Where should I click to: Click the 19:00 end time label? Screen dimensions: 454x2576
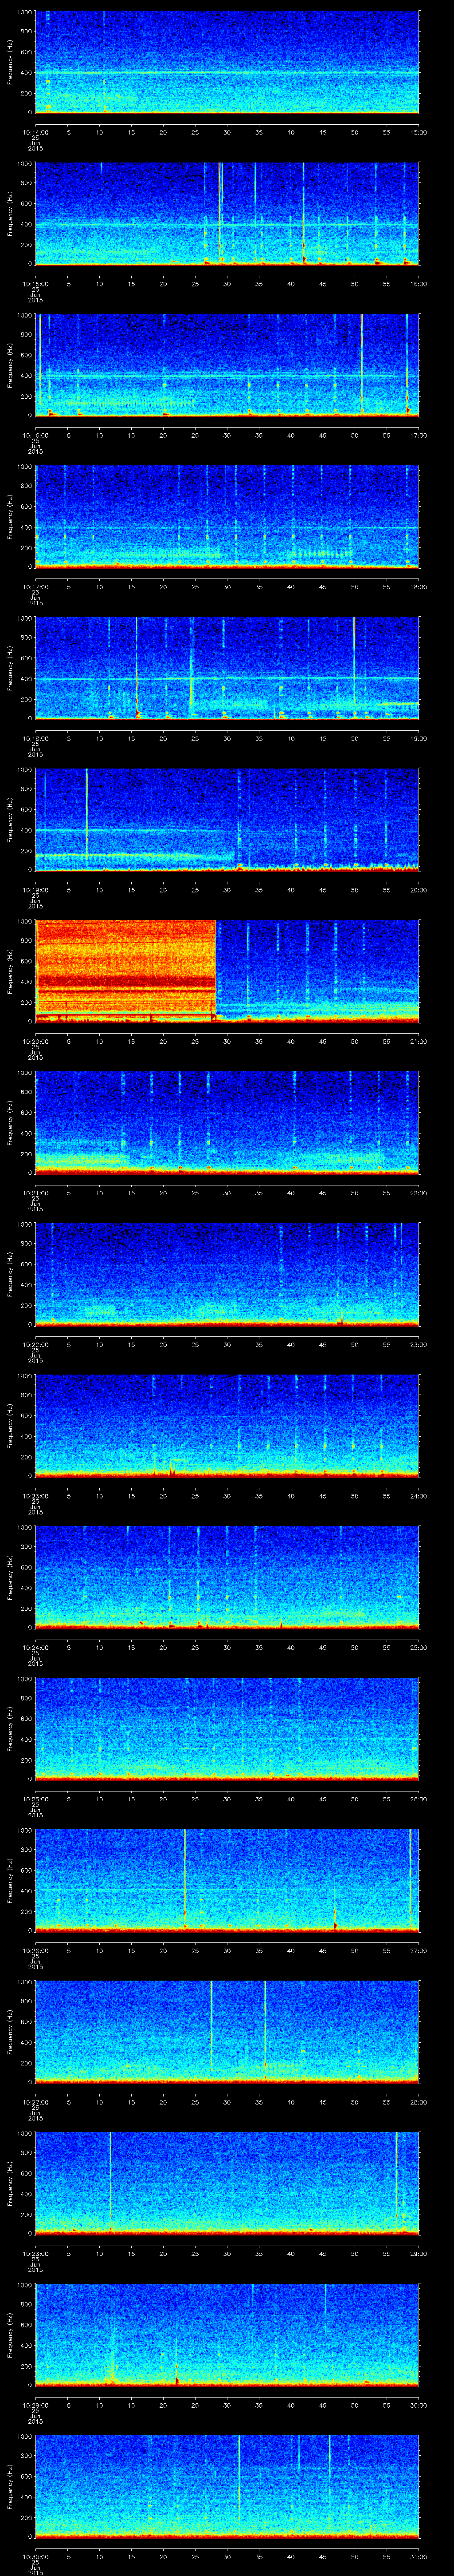click(418, 738)
